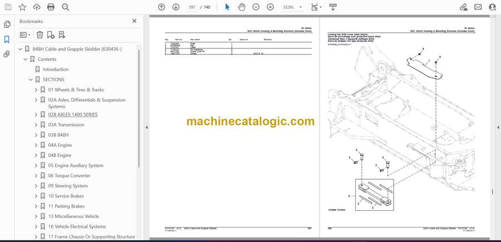Open the bookmark options menu dropdown

[25, 35]
